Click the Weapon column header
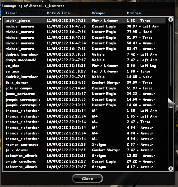The image size is (178, 187). (x=99, y=13)
